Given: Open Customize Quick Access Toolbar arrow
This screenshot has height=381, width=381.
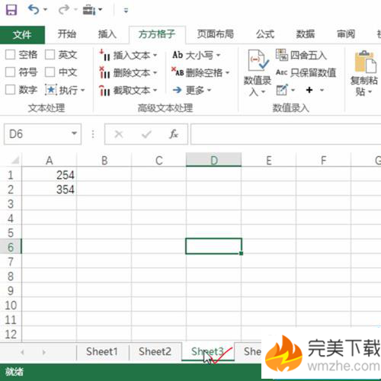Looking at the screenshot, I should [x=126, y=11].
